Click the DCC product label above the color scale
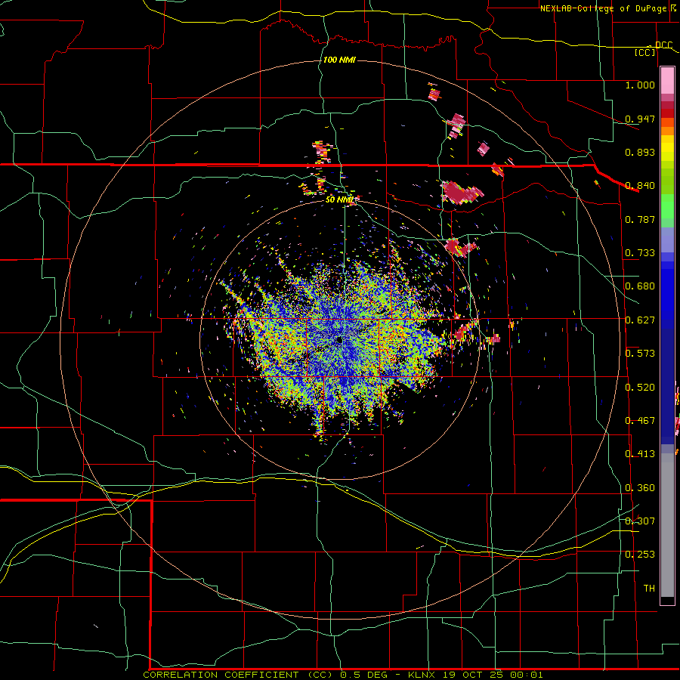The width and height of the screenshot is (680, 680). coord(663,45)
